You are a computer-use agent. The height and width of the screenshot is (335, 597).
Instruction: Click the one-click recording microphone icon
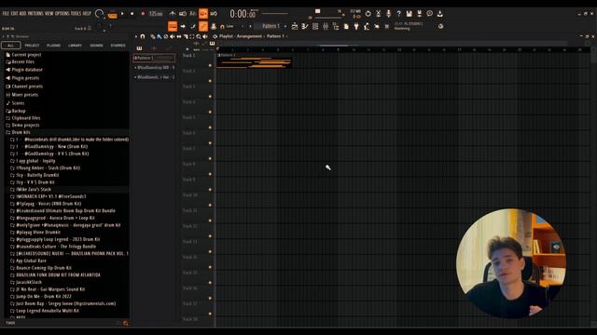tap(388, 14)
